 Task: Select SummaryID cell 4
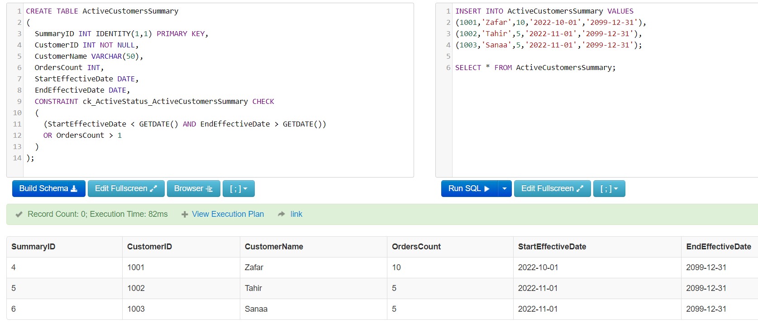pos(64,267)
